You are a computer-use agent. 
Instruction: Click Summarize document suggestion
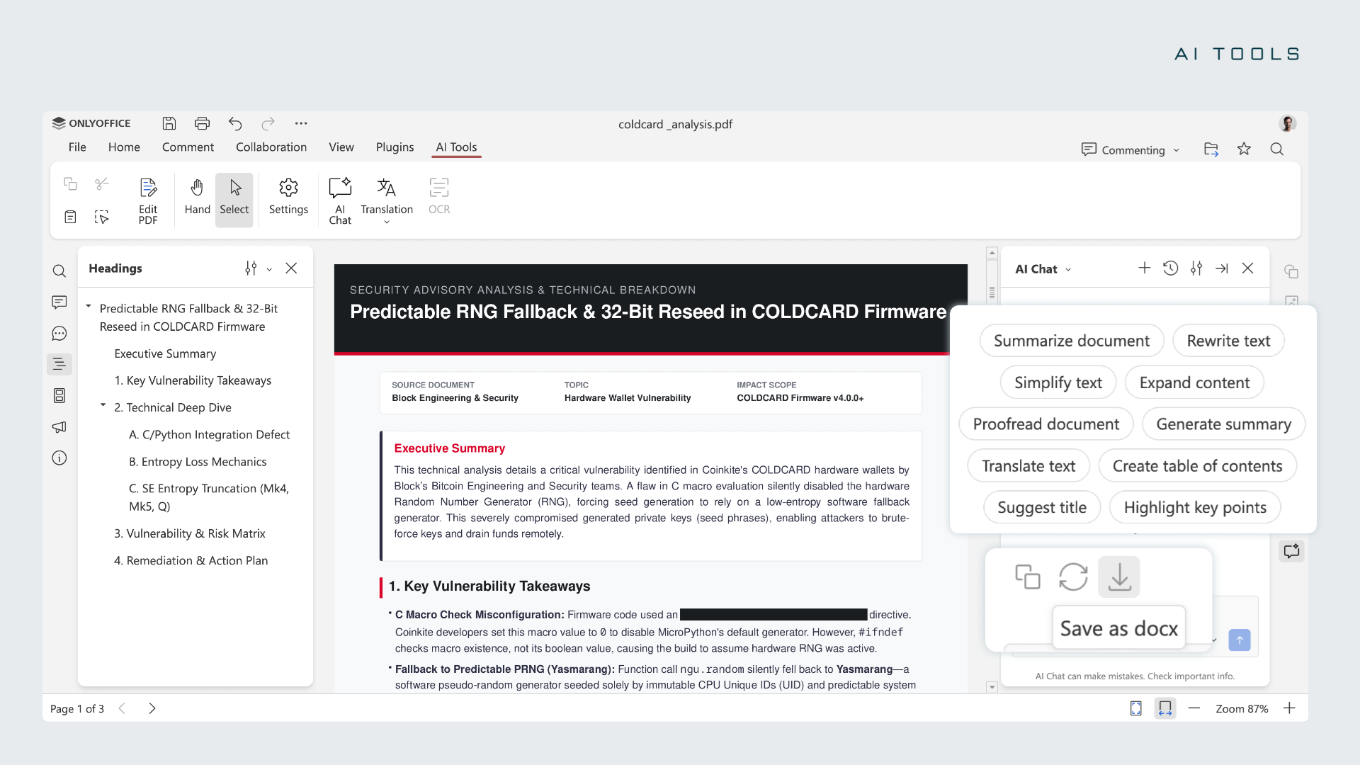(x=1072, y=341)
